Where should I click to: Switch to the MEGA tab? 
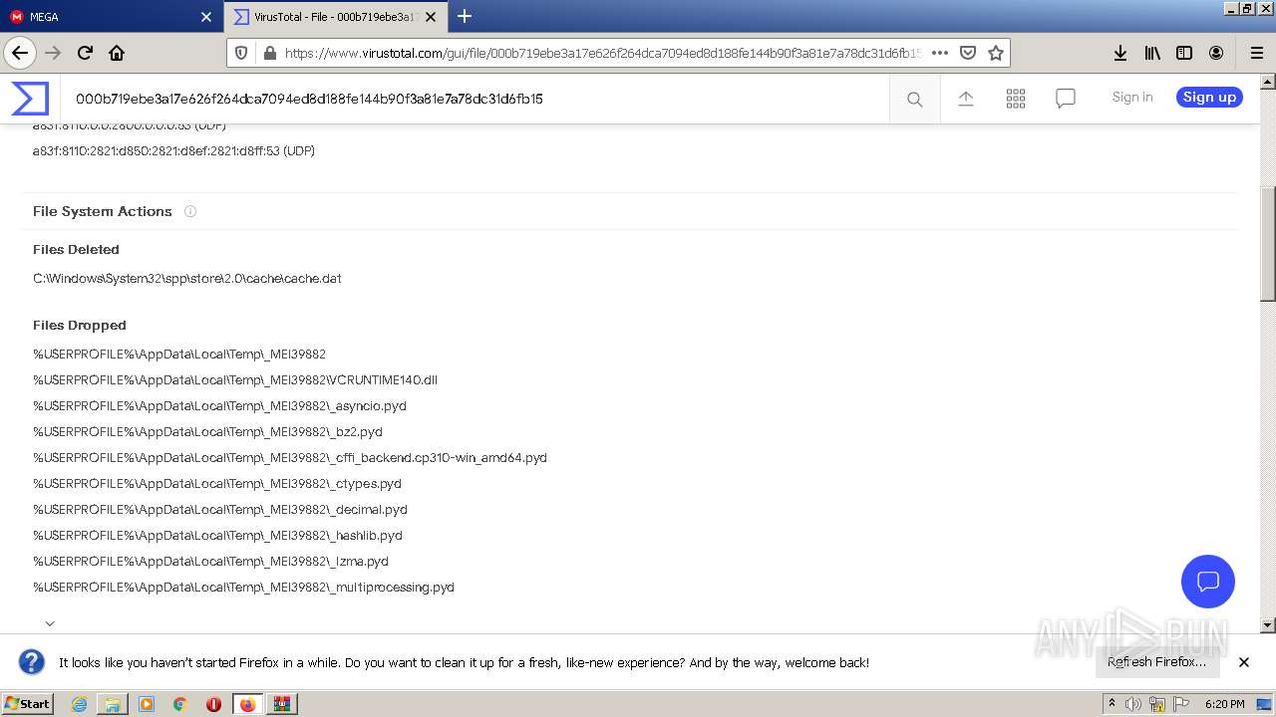[x=110, y=17]
